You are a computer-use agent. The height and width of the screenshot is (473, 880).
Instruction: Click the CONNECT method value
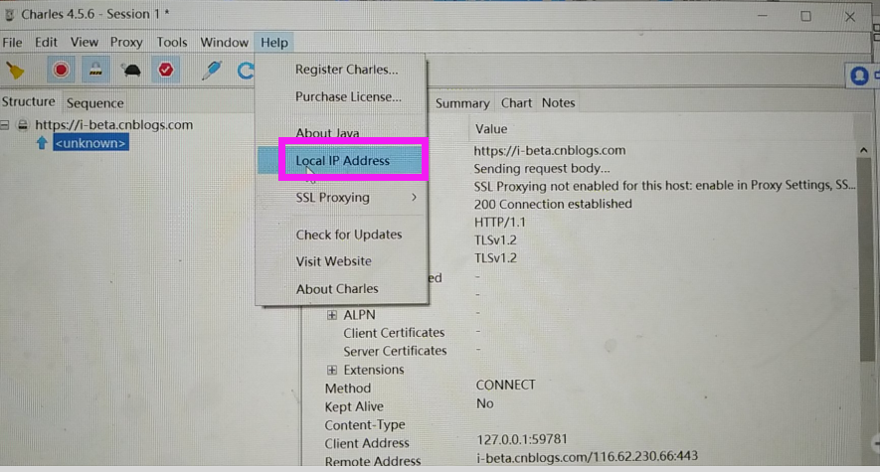pos(505,385)
